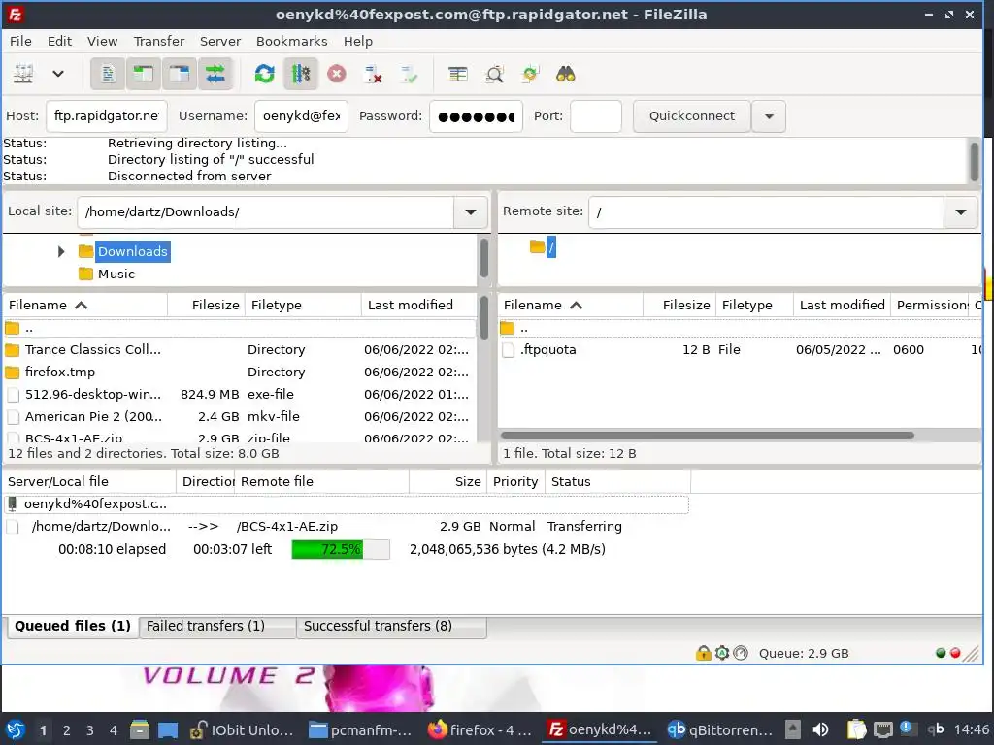Click the Host input field
Image resolution: width=994 pixels, height=745 pixels.
[x=107, y=116]
